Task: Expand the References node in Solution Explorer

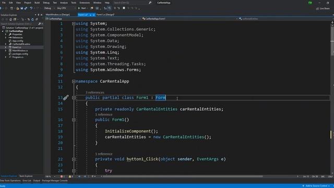Action: [x=6, y=38]
